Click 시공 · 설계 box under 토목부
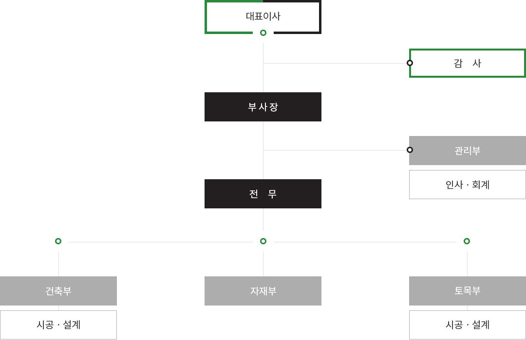The image size is (526, 340). pos(467,325)
